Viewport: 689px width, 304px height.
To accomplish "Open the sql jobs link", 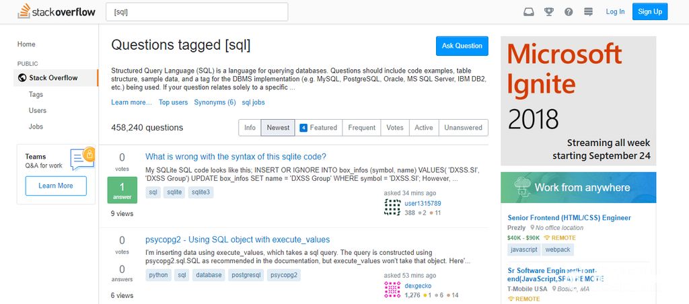I will pyautogui.click(x=253, y=102).
